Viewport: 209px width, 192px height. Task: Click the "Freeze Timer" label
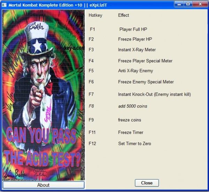[x=131, y=132]
